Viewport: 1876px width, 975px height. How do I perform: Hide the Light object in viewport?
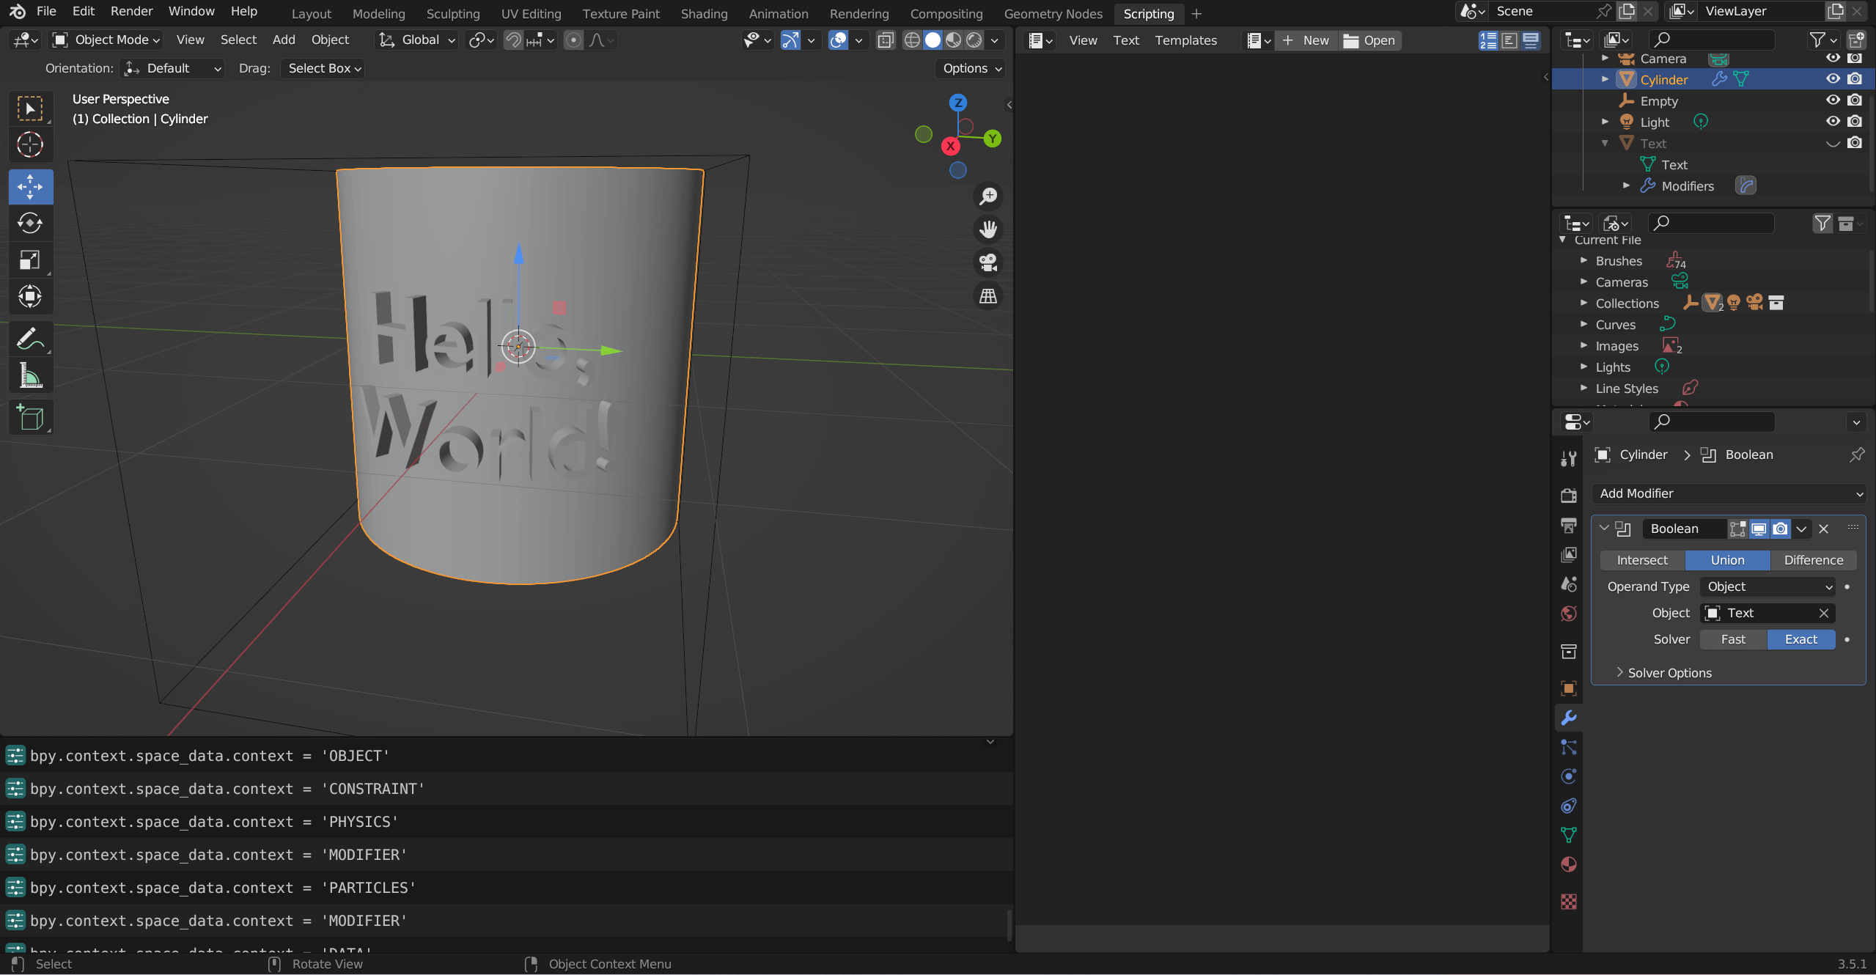(x=1833, y=122)
